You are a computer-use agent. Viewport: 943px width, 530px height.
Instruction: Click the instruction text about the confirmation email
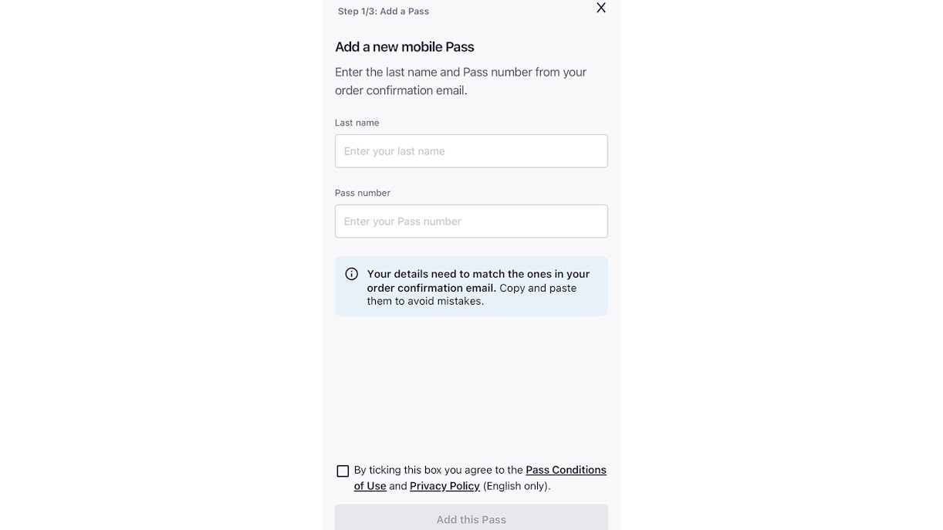pos(460,80)
